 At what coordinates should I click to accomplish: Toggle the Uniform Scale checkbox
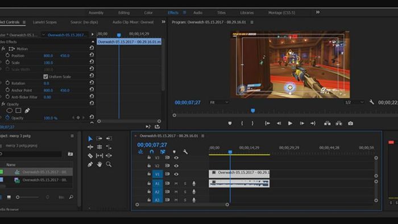coord(45,76)
